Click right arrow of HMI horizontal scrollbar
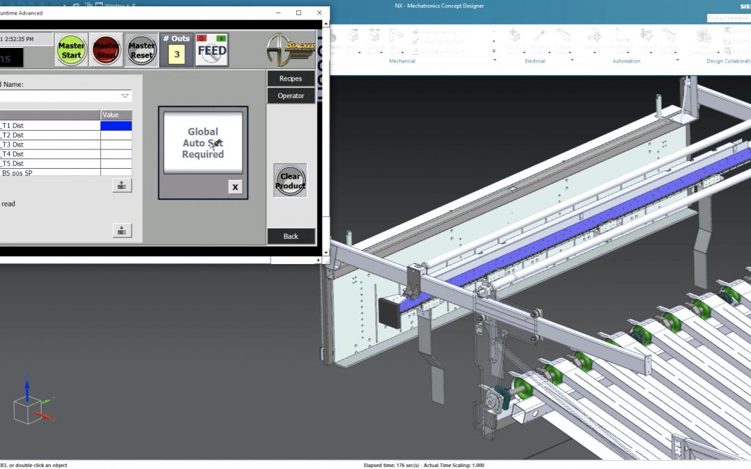Viewport: 751px width, 469px height. coord(318,261)
